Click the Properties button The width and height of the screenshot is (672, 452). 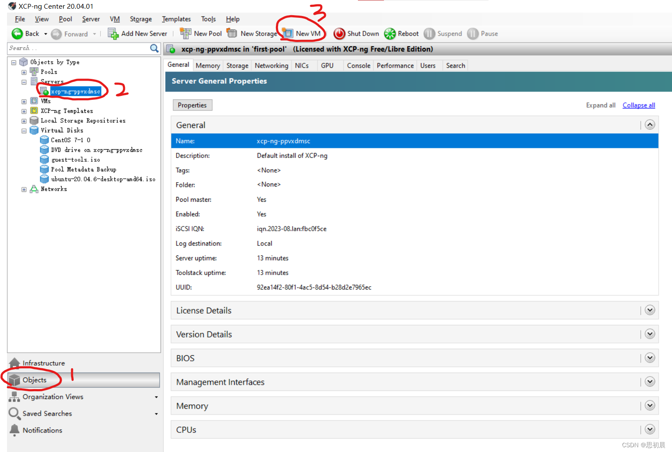[192, 105]
